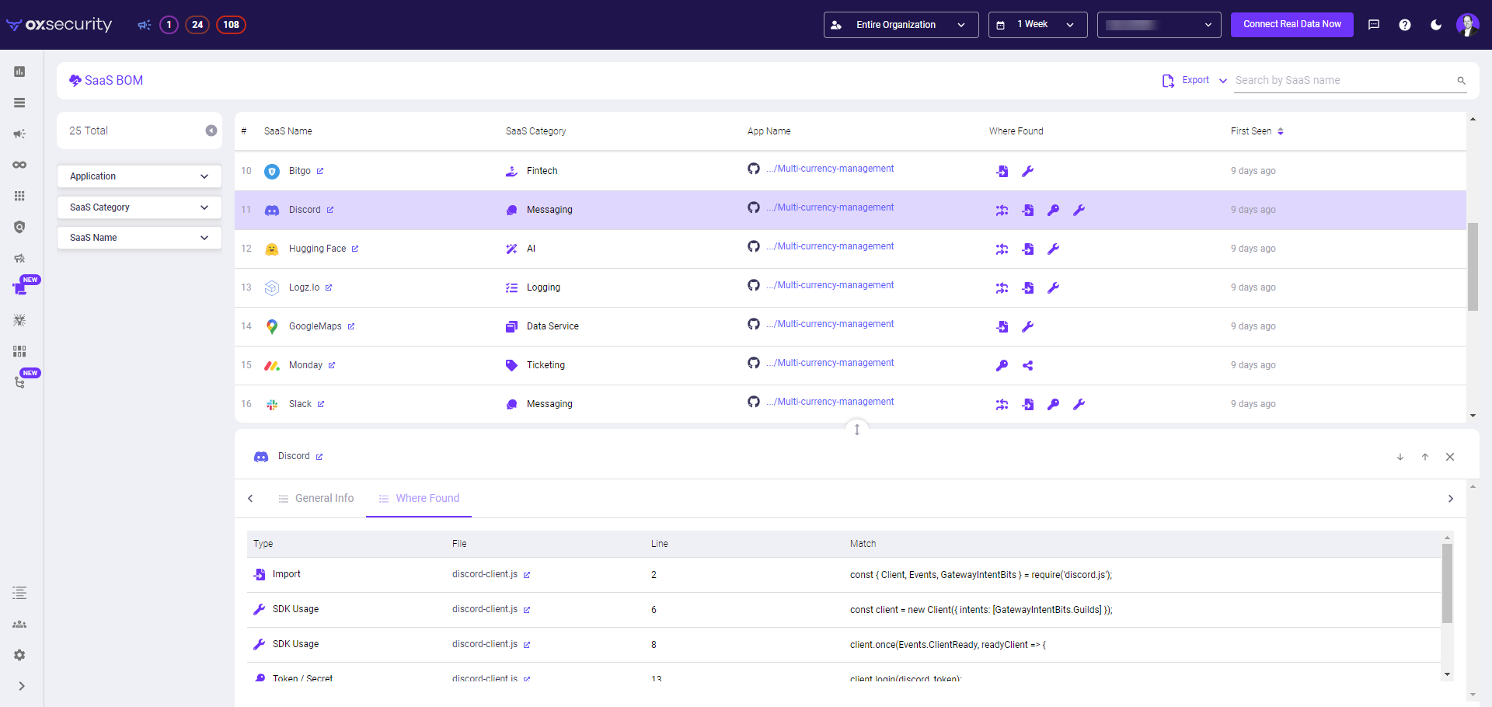Open Multi-currency-management link in Bitgo row
This screenshot has width=1492, height=707.
pyautogui.click(x=829, y=169)
